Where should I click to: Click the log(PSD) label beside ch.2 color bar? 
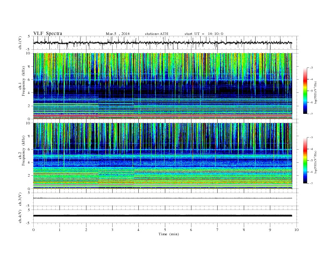point(315,162)
